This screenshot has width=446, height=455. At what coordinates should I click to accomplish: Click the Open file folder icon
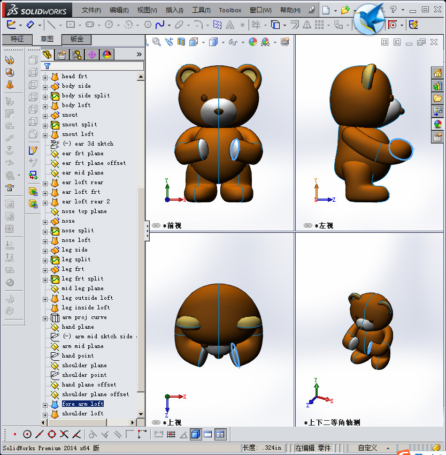pyautogui.click(x=345, y=11)
